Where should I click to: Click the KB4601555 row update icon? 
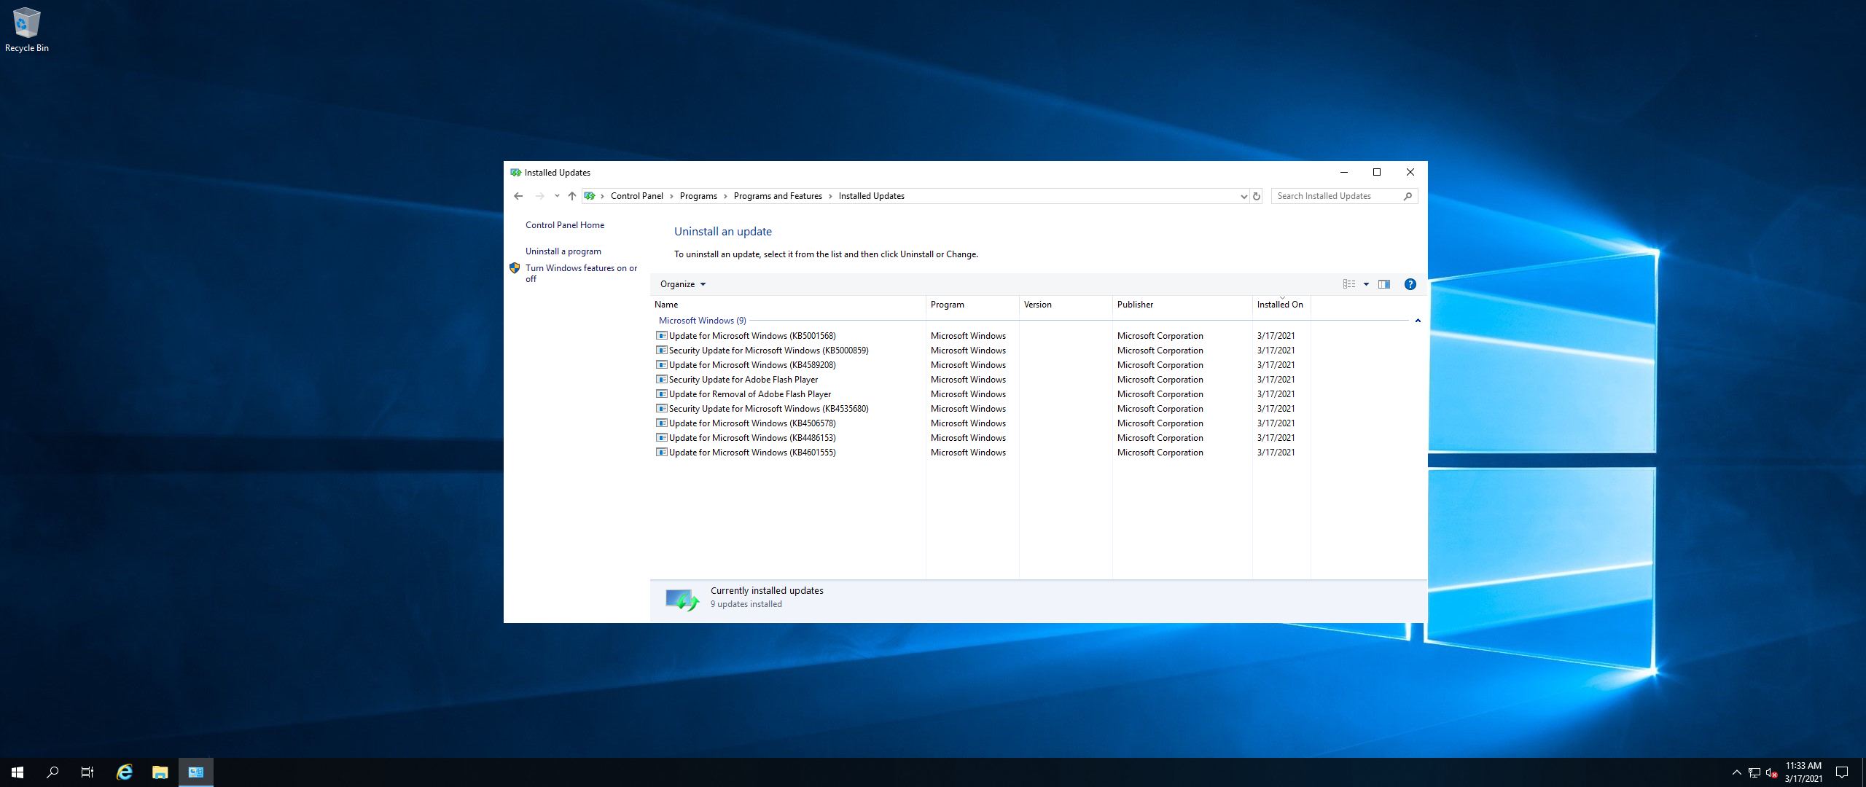(662, 453)
